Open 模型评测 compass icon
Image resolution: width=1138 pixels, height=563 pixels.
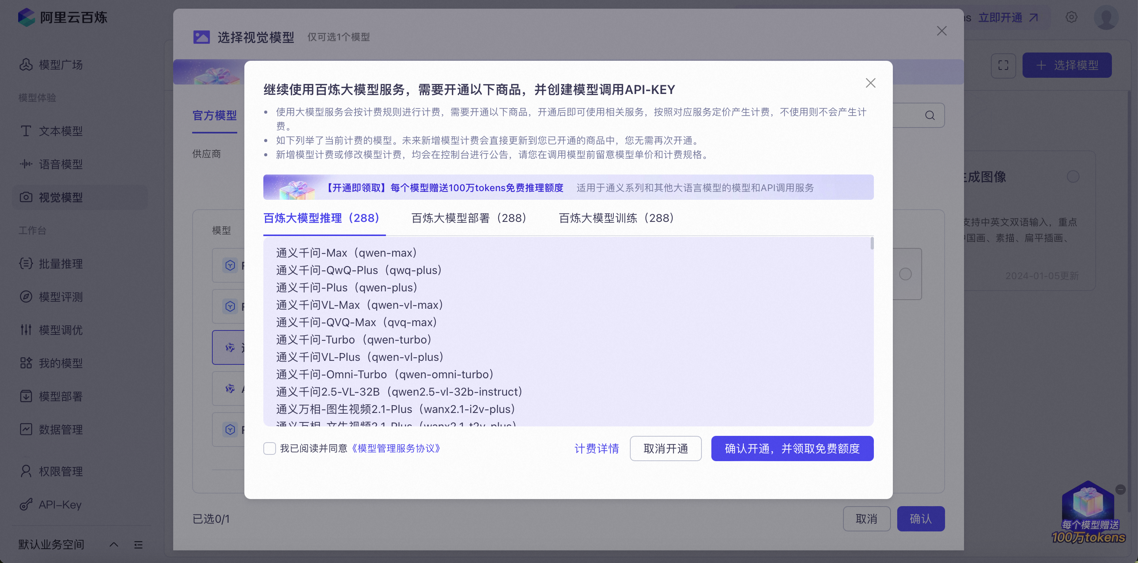[x=26, y=297]
